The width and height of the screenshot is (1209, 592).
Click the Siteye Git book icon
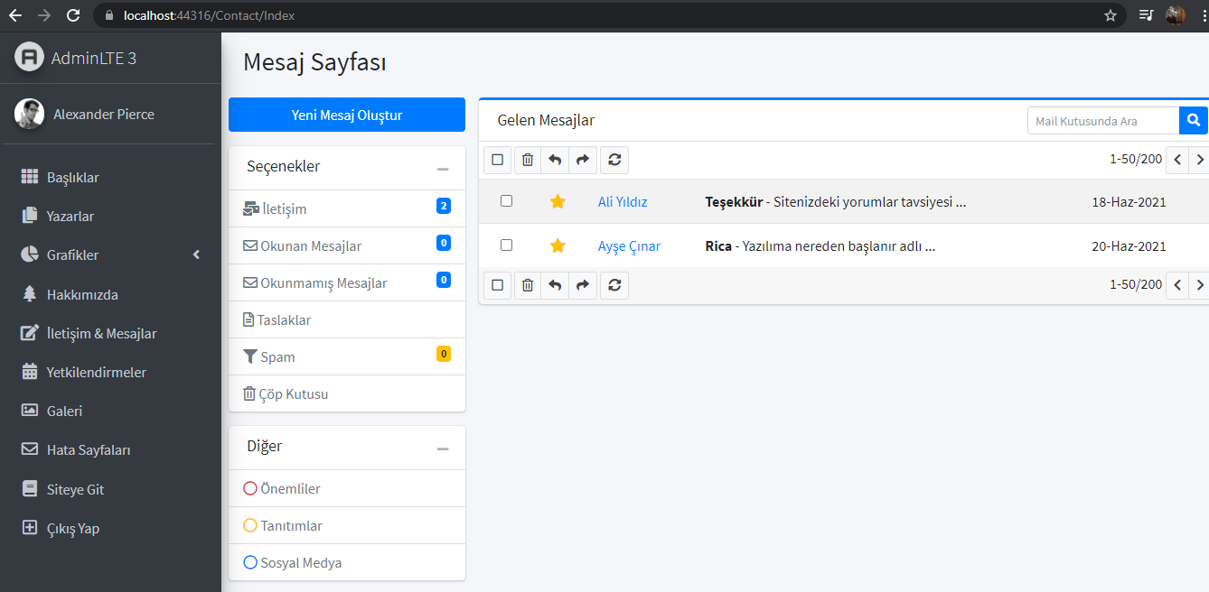point(29,489)
